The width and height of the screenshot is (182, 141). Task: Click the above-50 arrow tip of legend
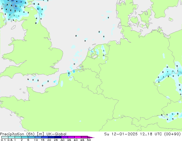pyautogui.click(x=91, y=138)
